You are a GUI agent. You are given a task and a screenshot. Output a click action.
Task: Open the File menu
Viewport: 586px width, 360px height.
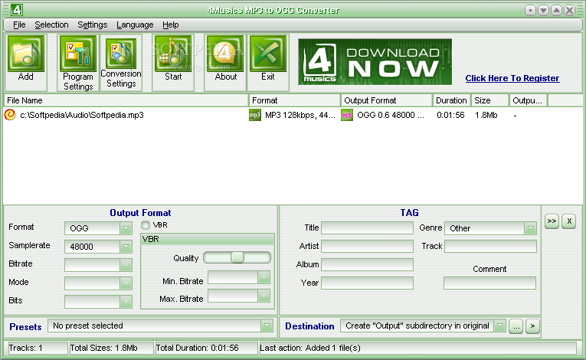click(19, 25)
